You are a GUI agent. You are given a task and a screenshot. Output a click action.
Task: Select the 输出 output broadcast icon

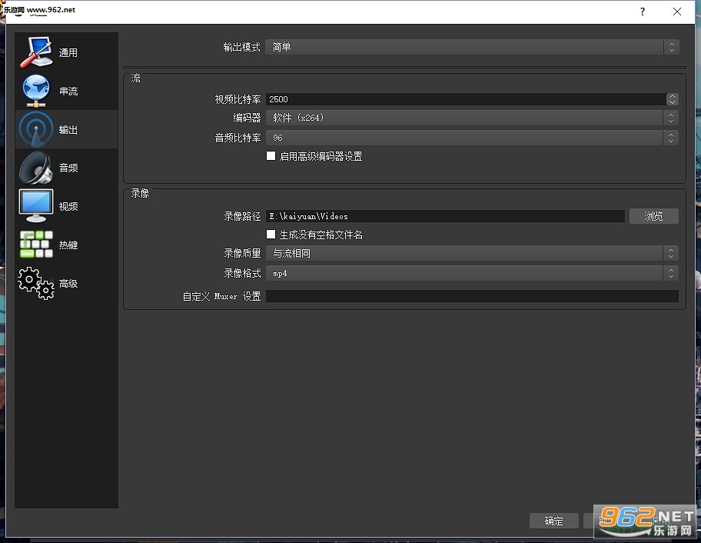[x=36, y=129]
